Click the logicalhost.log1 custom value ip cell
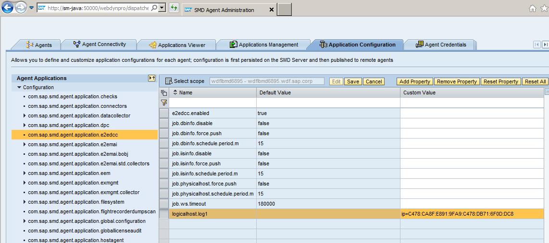The height and width of the screenshot is (243, 549). click(472, 214)
